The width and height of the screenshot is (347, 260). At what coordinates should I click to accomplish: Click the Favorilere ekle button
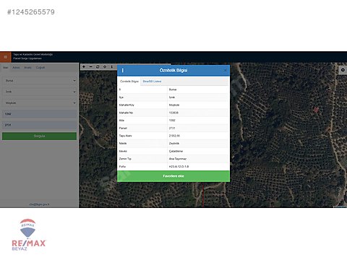click(173, 176)
